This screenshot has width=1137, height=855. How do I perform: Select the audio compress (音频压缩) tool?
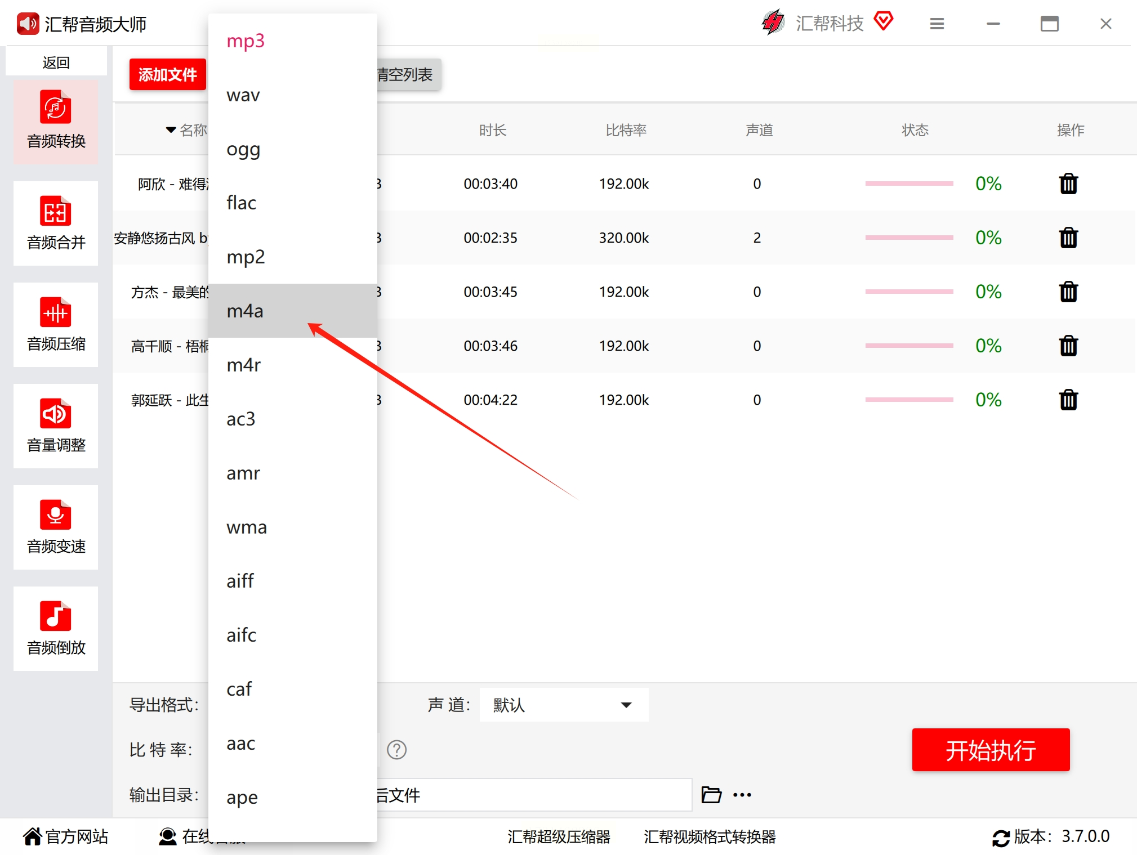click(56, 325)
